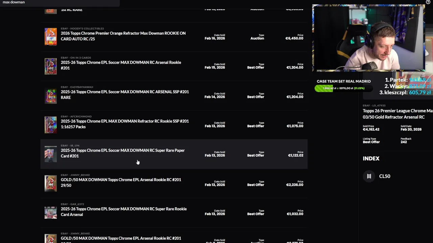
Task: Click the streamer webcam overlay
Action: (368, 38)
